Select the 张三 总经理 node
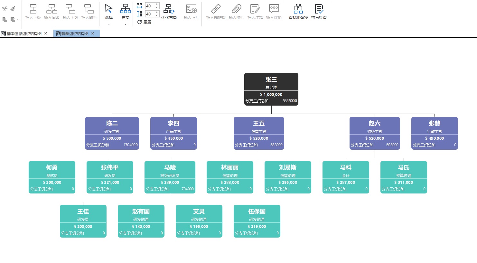 (271, 89)
